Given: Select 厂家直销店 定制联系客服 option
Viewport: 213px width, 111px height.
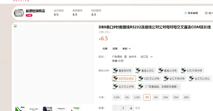Looking at the screenshot, I should click(x=159, y=87).
